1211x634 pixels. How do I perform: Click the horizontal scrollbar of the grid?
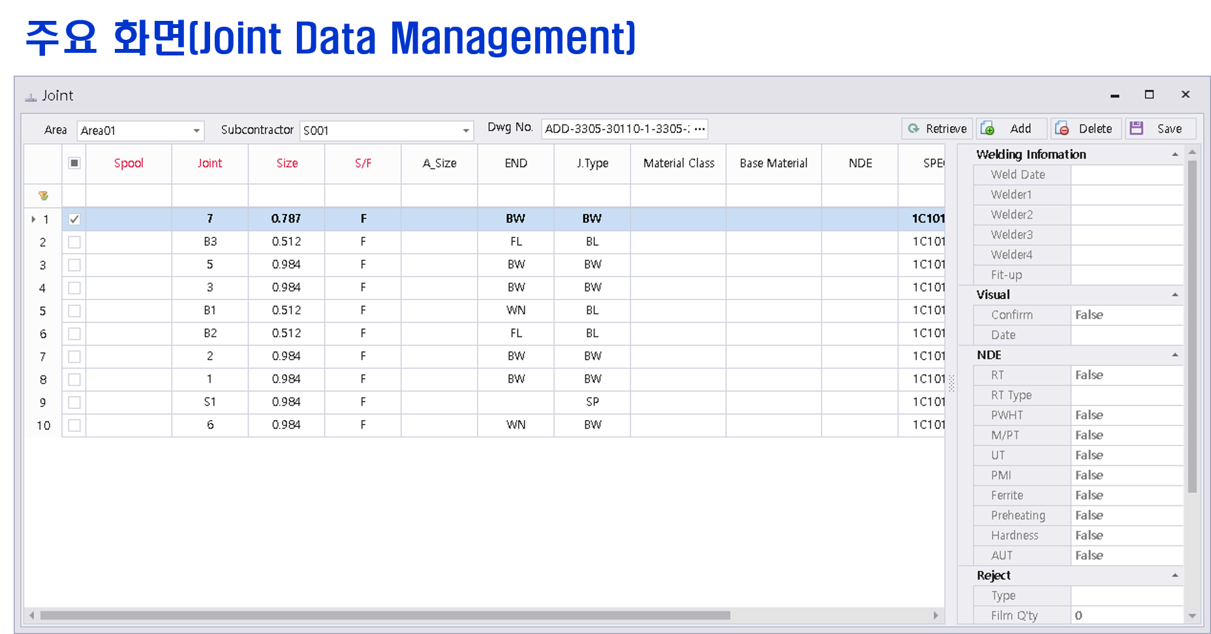click(385, 615)
